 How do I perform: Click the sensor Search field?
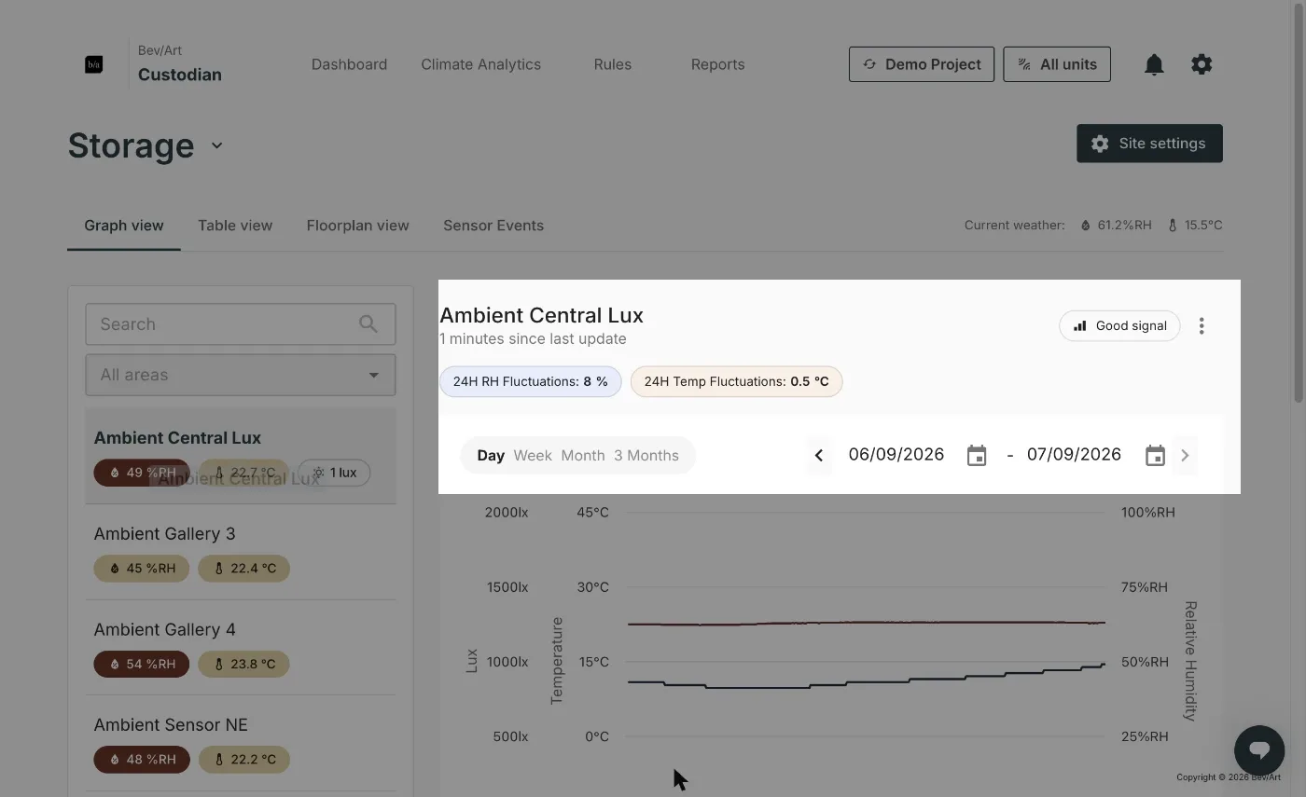point(241,324)
